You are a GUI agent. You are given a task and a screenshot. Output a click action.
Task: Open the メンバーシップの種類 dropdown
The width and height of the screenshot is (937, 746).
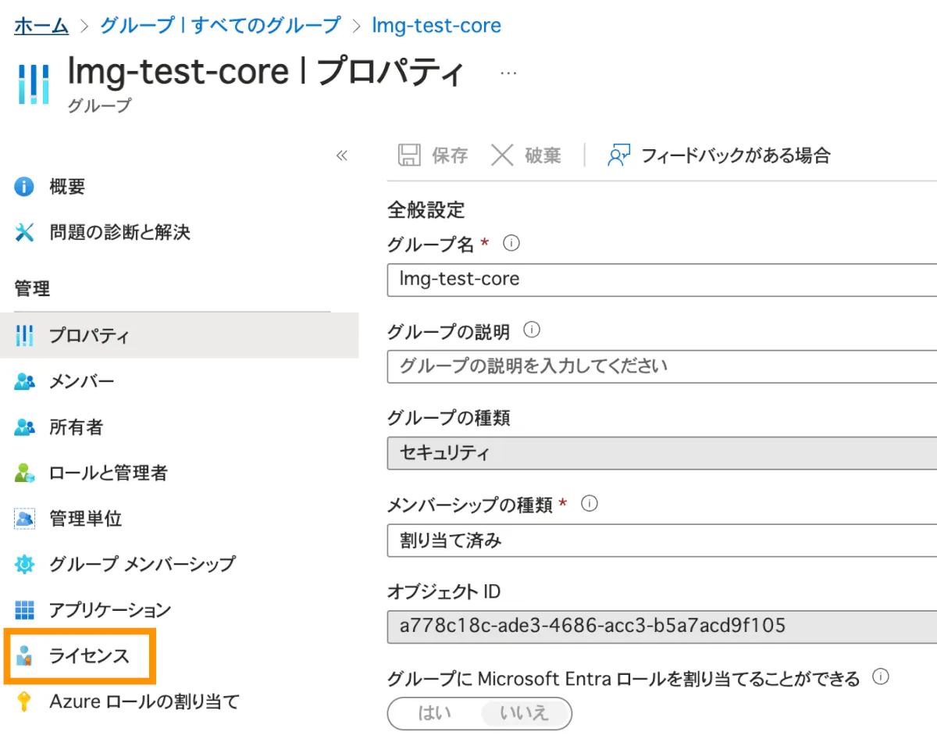(661, 541)
